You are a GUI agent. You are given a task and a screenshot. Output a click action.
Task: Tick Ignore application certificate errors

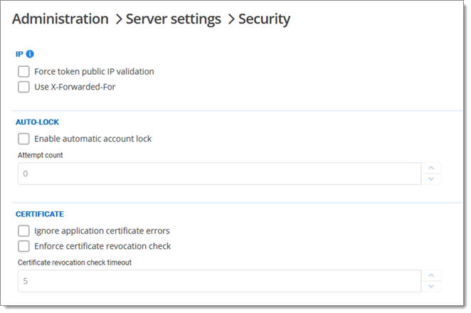point(23,230)
